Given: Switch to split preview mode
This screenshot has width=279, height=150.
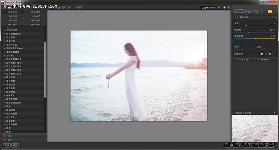Looking at the screenshot, I should pyautogui.click(x=63, y=7).
